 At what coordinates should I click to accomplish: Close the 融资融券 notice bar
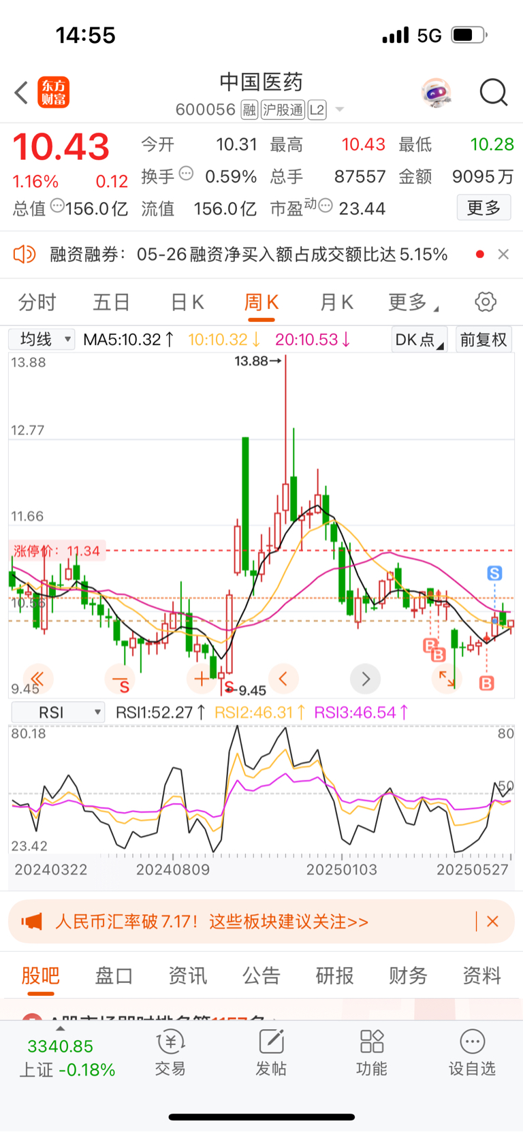pos(503,254)
